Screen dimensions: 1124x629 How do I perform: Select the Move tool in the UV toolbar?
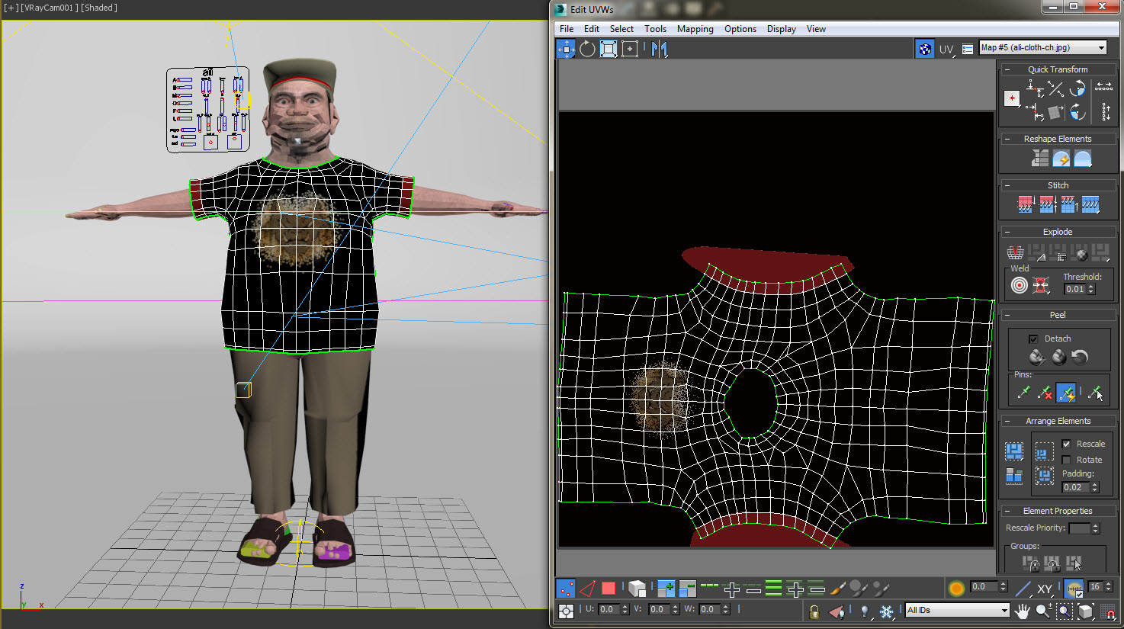tap(566, 49)
